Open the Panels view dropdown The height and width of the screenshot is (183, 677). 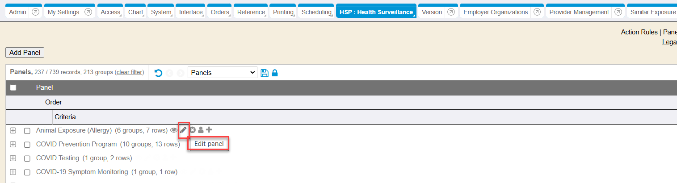point(222,73)
